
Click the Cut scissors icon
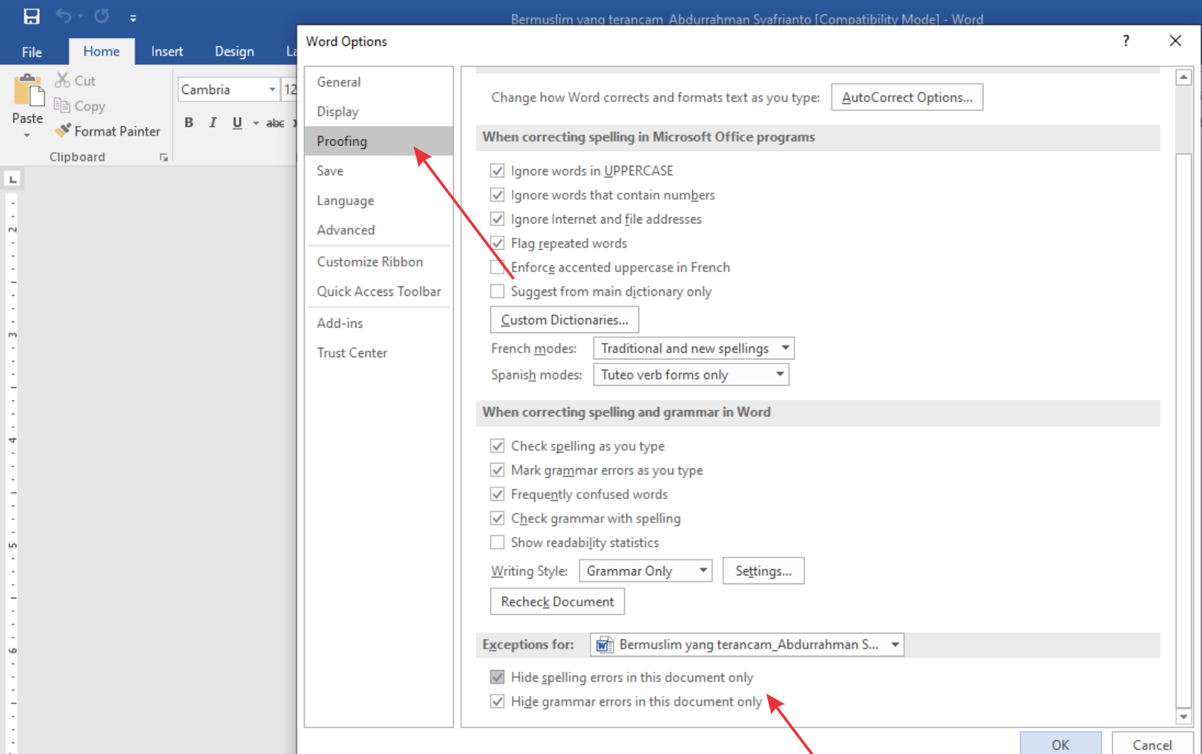pos(62,81)
